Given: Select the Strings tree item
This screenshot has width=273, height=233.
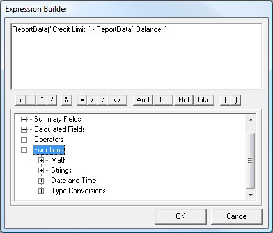Looking at the screenshot, I should tap(61, 170).
